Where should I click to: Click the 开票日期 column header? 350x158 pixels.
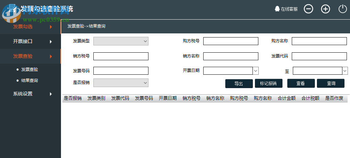tap(168, 98)
